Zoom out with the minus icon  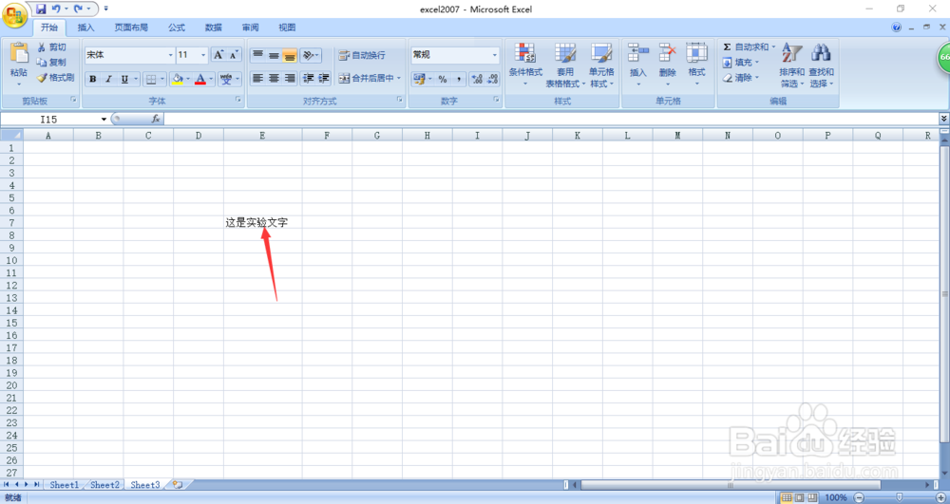point(859,497)
